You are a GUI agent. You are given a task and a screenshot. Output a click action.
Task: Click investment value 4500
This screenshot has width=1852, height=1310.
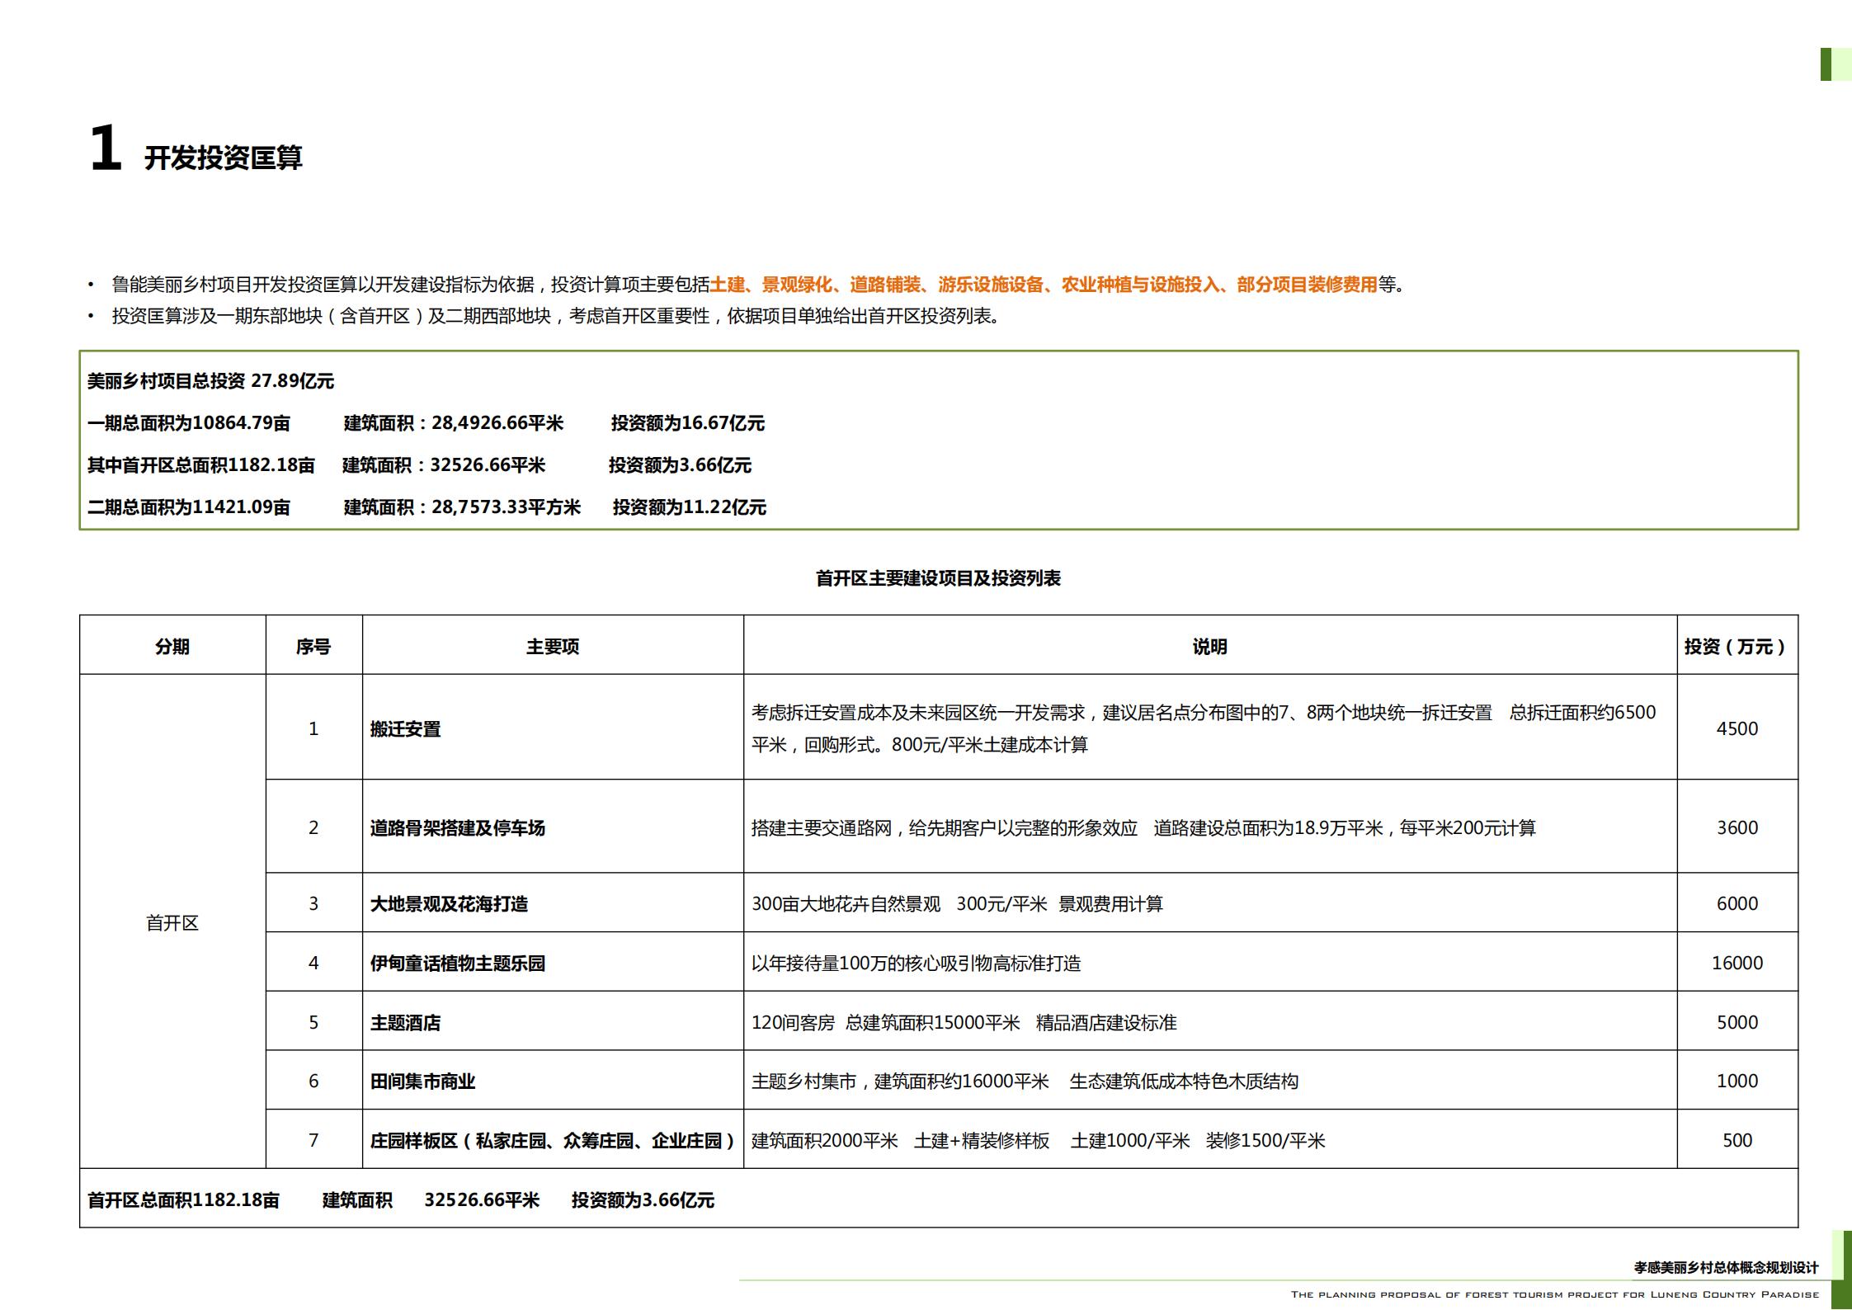pos(1737,728)
